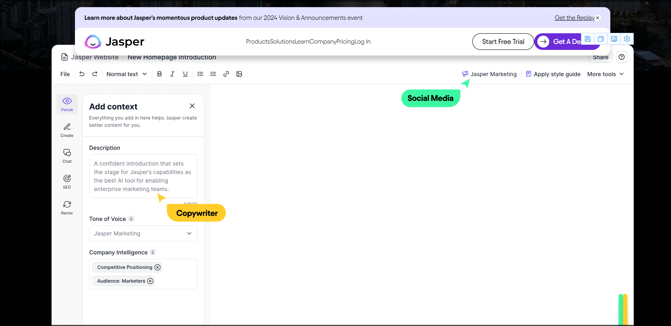Select the Focus eye icon in sidebar
The width and height of the screenshot is (671, 326).
click(67, 104)
